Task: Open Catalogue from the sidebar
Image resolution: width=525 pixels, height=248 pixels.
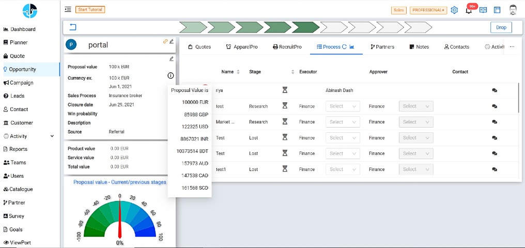Action: (x=18, y=189)
